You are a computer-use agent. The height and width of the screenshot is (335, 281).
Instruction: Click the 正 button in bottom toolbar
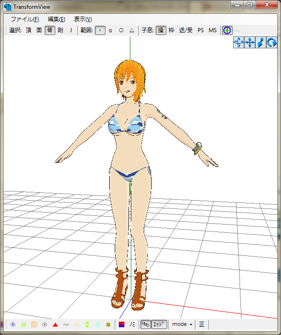[202, 324]
